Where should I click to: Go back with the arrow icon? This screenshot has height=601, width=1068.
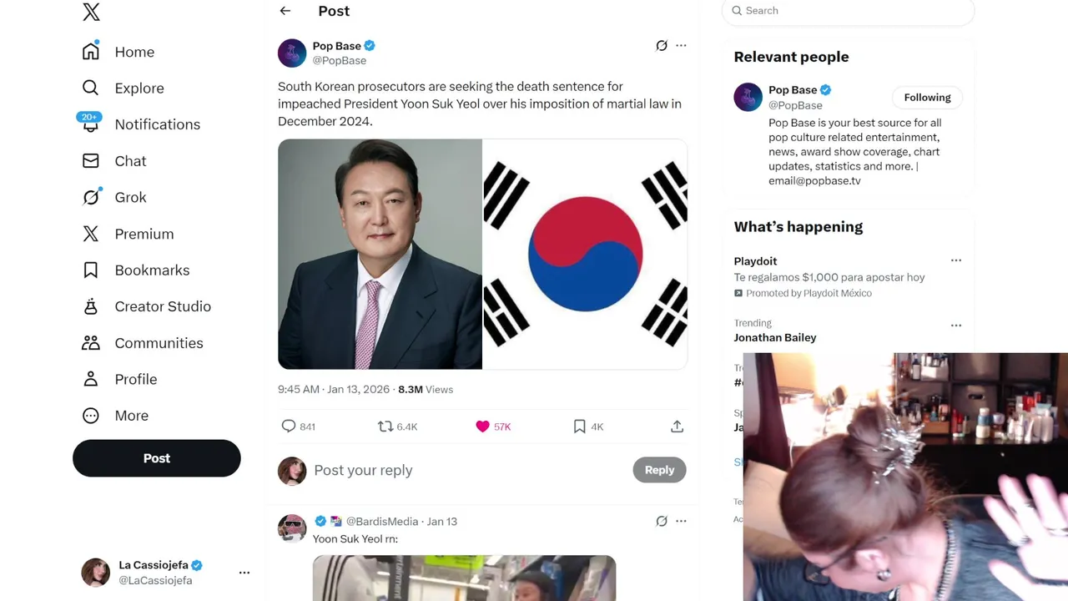(x=285, y=11)
